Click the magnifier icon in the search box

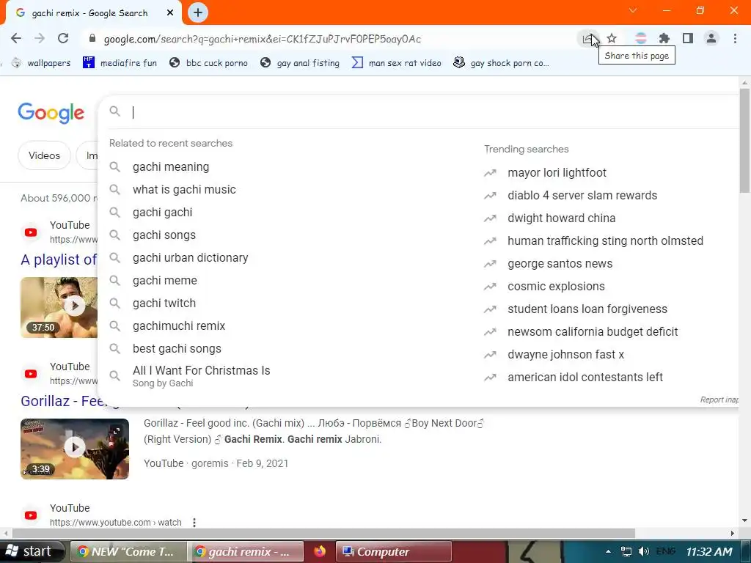114,111
